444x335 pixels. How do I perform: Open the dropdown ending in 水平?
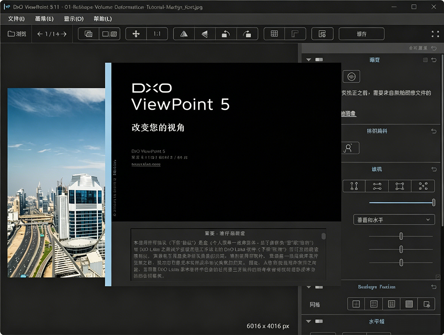click(x=394, y=220)
